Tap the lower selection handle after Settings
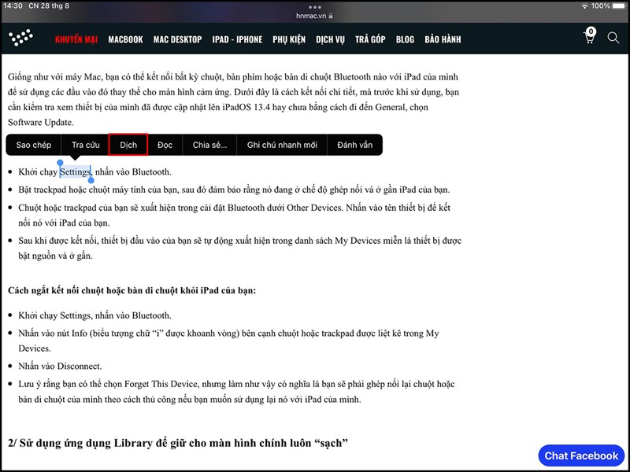 pyautogui.click(x=91, y=180)
